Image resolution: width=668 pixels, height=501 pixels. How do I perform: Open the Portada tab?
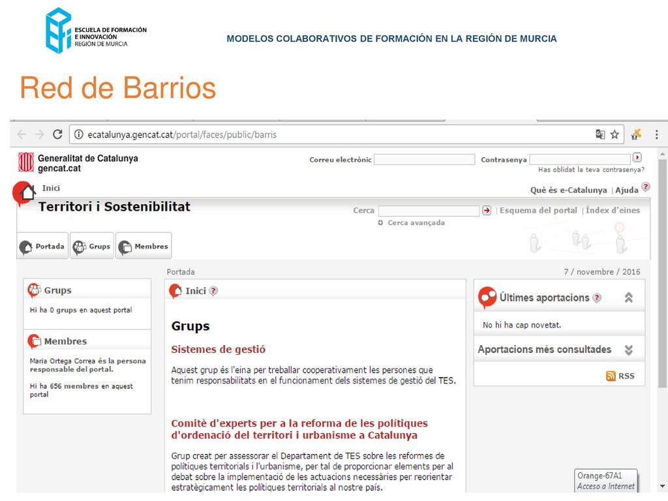click(42, 246)
